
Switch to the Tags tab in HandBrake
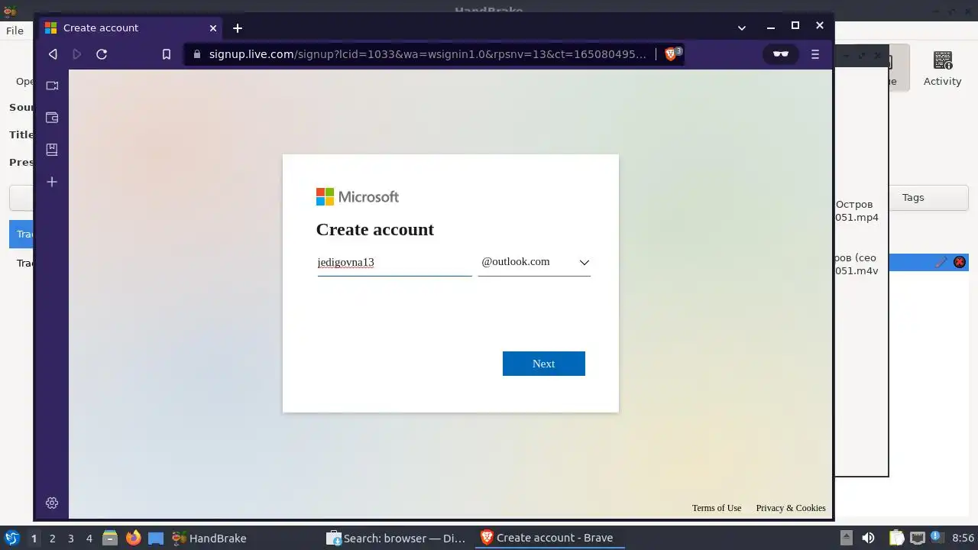[x=913, y=197]
